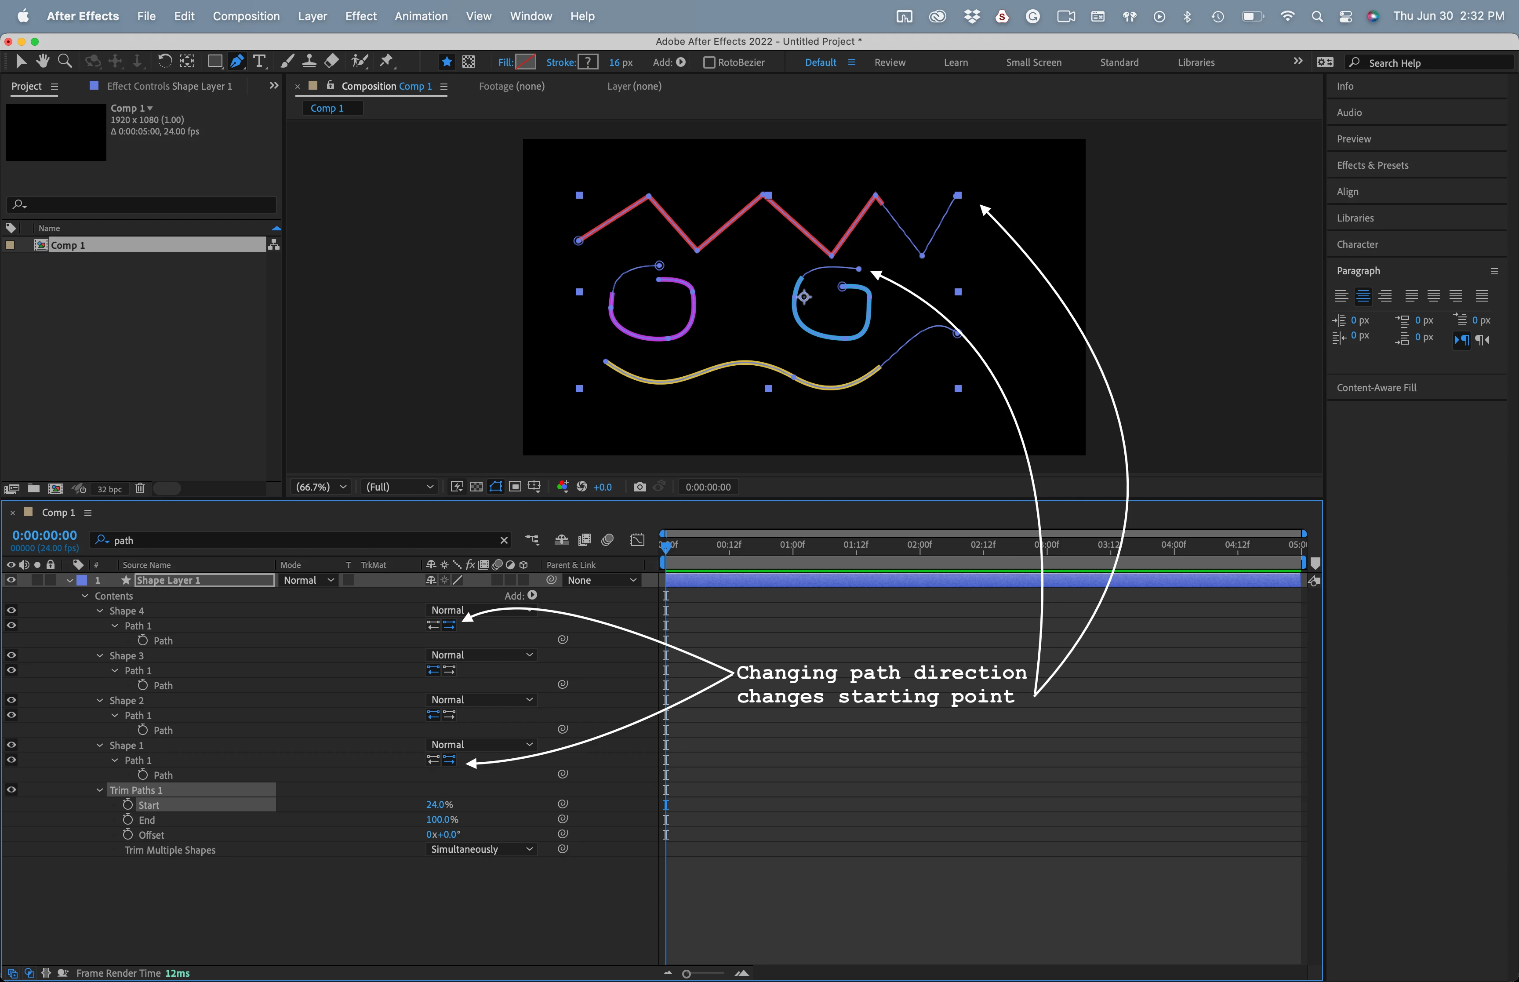Click the Fill color swatch
Image resolution: width=1519 pixels, height=982 pixels.
tap(526, 62)
